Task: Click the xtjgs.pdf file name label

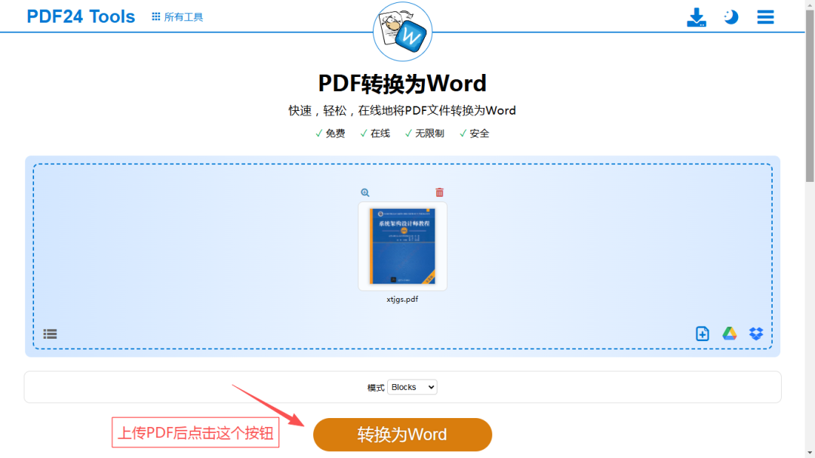Action: [x=402, y=299]
